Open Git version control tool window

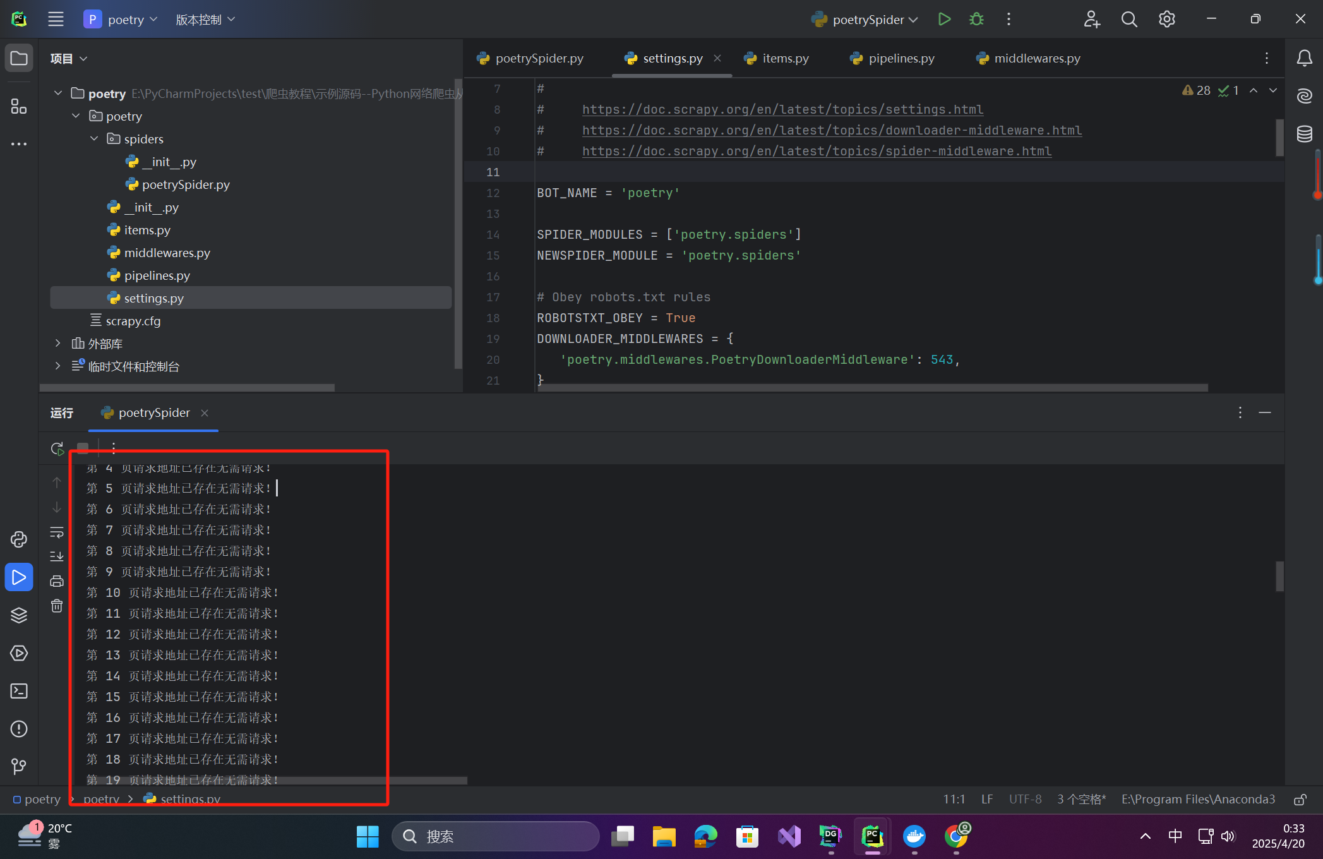pyautogui.click(x=19, y=767)
